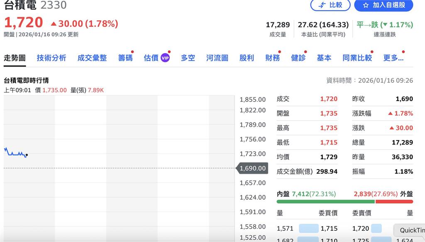The width and height of the screenshot is (425, 242).
Task: Click the star icon in 加入自選股
Action: tap(367, 6)
